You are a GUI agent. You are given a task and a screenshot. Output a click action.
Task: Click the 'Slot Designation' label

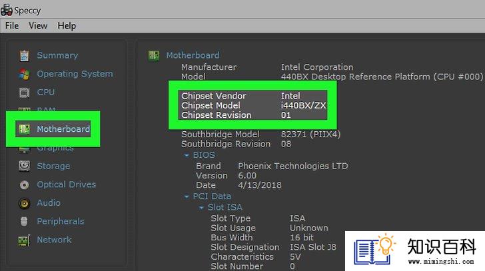pyautogui.click(x=245, y=247)
